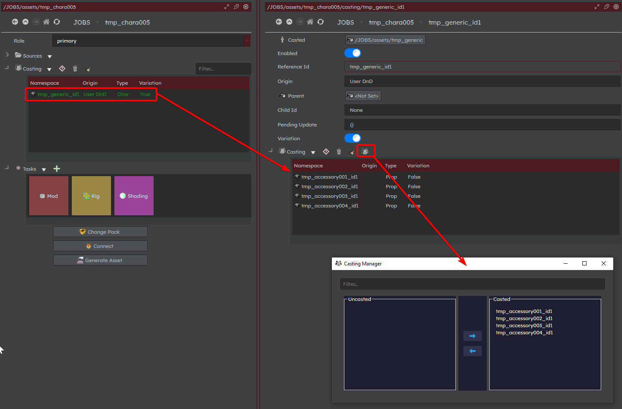Click back arrow in right tmp_generic_id1 panel
Viewport: 622px width, 409px height.
(x=279, y=22)
